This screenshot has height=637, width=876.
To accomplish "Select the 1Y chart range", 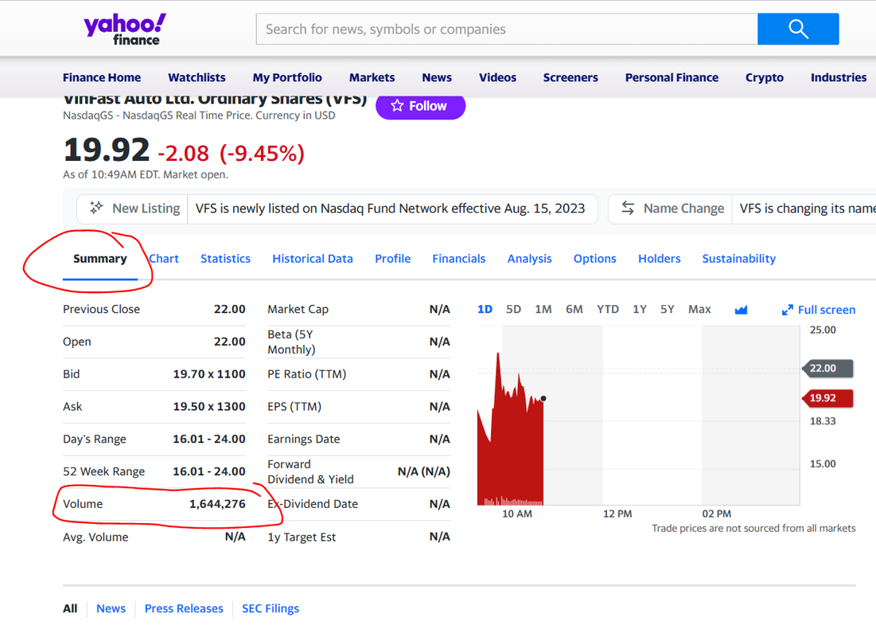I will (x=639, y=309).
